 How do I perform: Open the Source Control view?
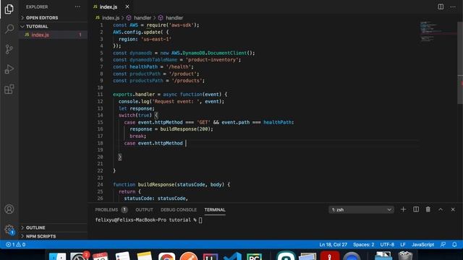point(9,49)
